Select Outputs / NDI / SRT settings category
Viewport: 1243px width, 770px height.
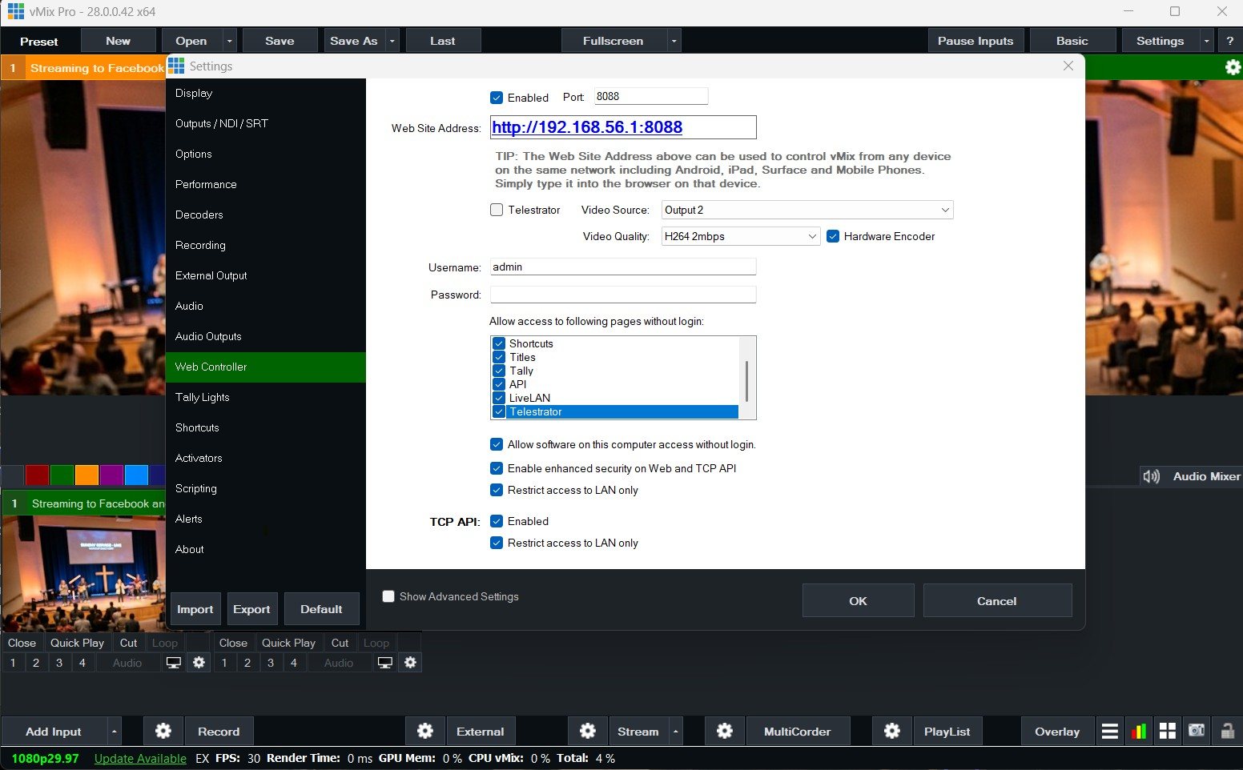click(x=266, y=123)
